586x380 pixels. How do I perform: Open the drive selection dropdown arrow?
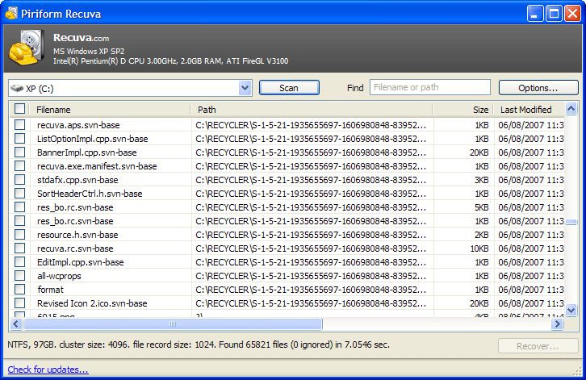(245, 88)
